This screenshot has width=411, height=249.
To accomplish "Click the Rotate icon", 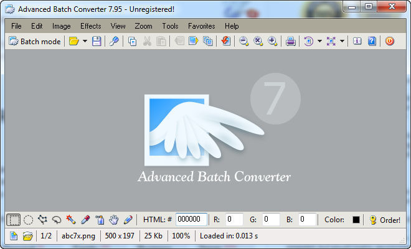I will (308, 41).
